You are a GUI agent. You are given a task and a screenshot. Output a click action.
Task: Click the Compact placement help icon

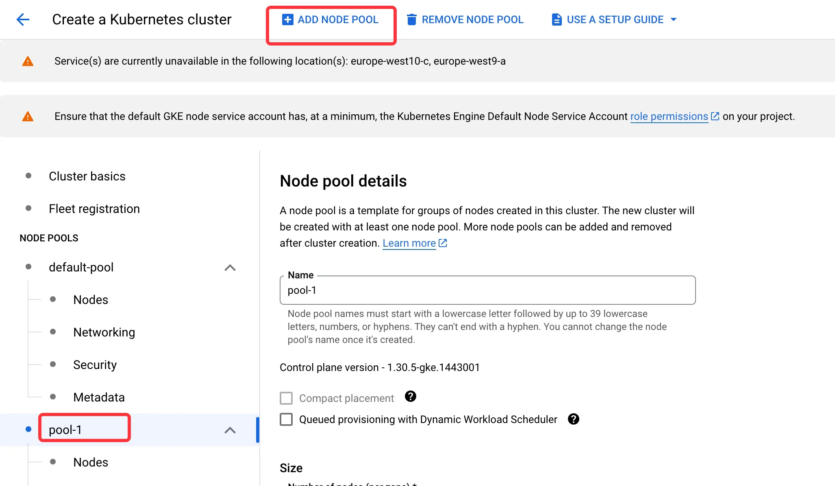pyautogui.click(x=410, y=396)
